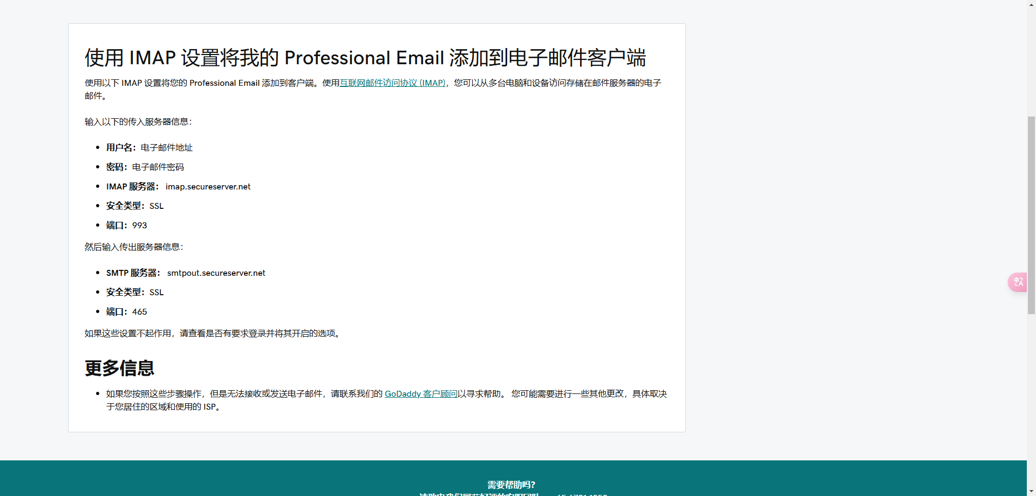
Task: Click 输入以下的传入服务器信息 text
Action: point(138,122)
